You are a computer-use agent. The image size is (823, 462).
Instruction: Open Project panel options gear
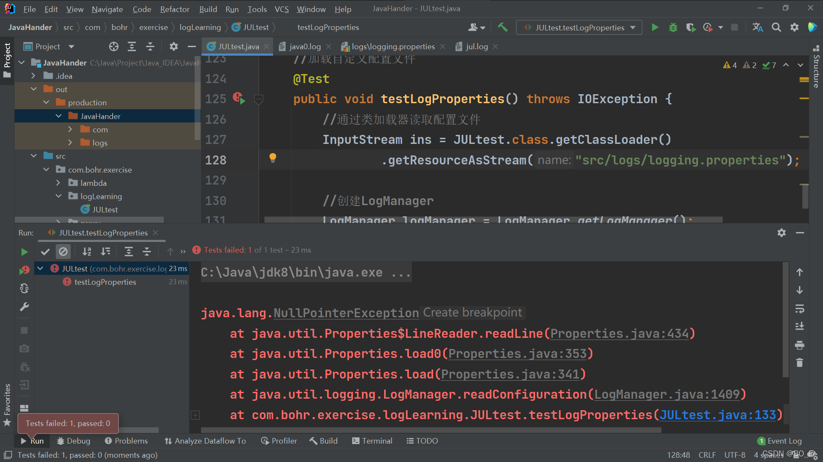tap(174, 47)
